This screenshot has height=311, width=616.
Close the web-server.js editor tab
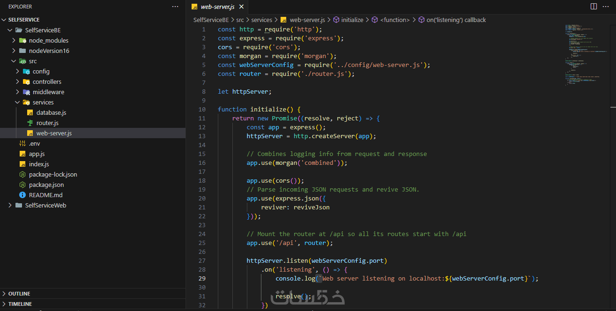point(241,7)
